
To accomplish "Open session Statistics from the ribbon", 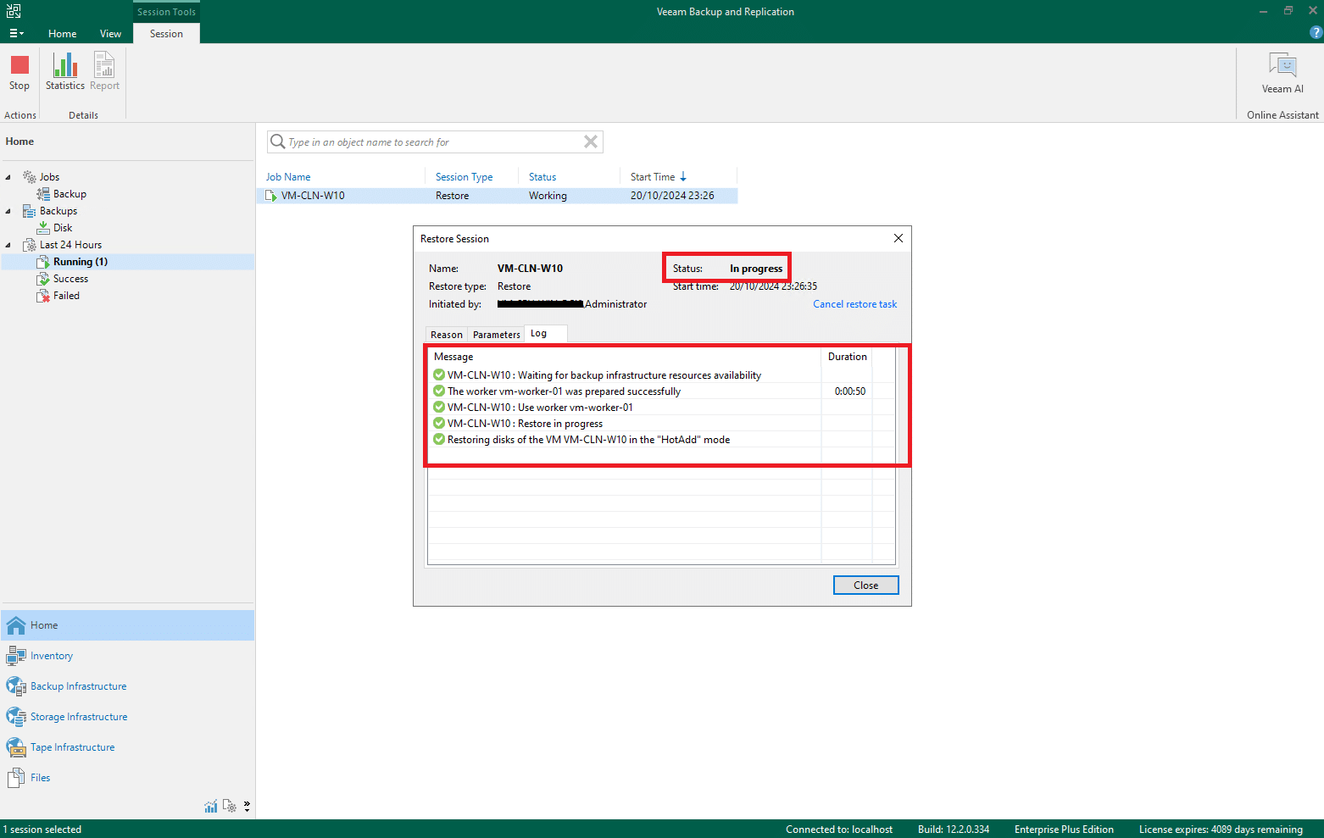I will [x=65, y=72].
